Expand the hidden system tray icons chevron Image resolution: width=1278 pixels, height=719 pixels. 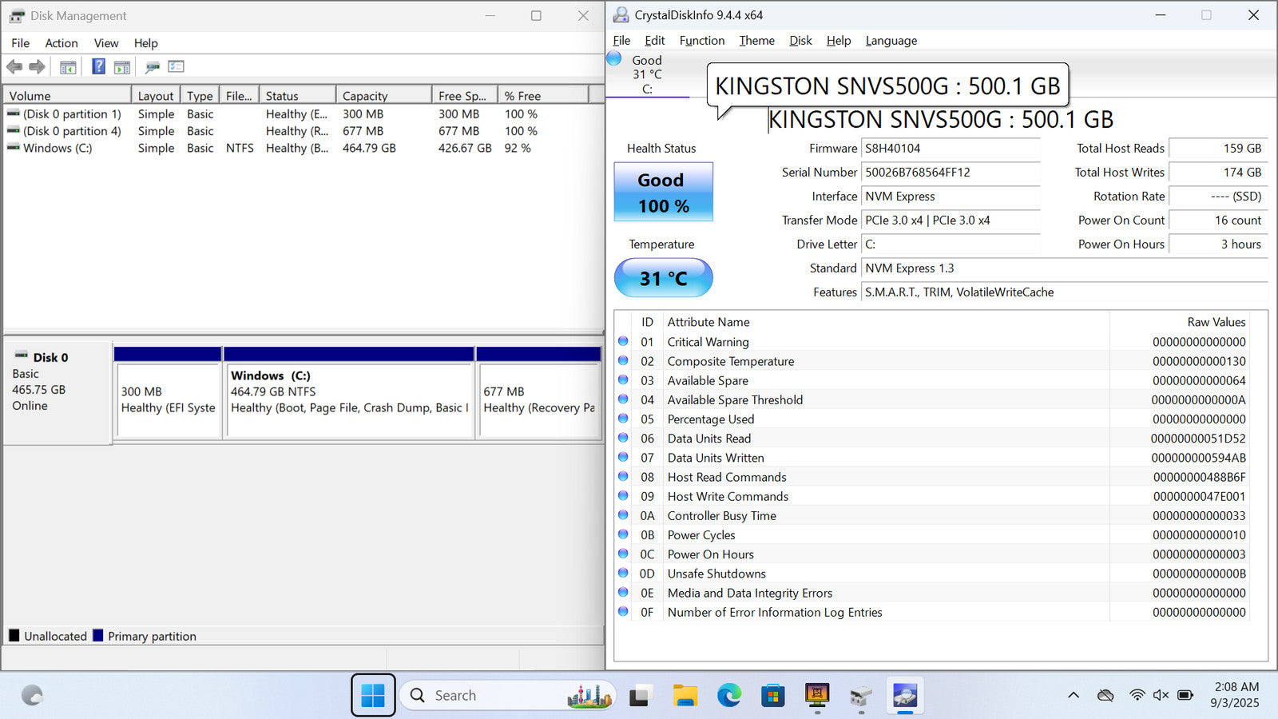pos(1074,695)
